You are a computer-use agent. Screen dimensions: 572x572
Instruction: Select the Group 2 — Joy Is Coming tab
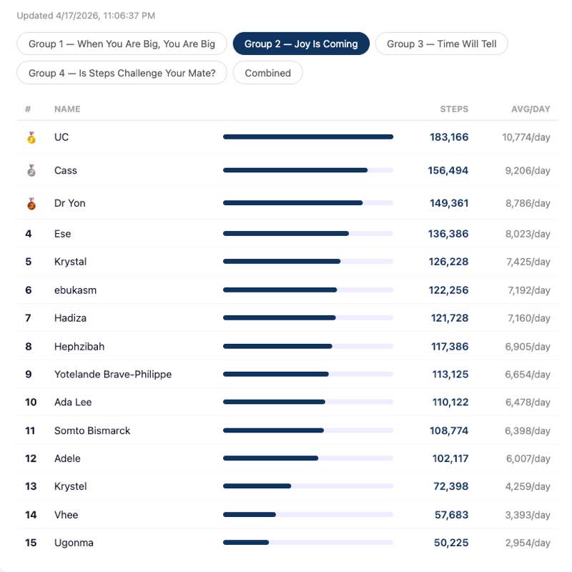coord(301,44)
